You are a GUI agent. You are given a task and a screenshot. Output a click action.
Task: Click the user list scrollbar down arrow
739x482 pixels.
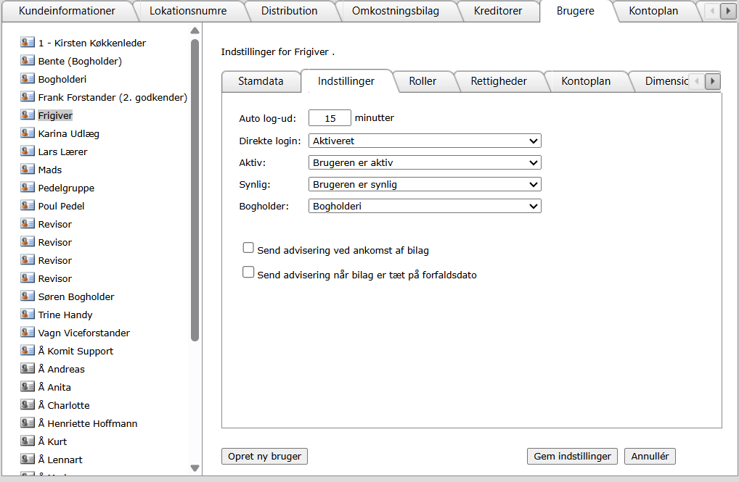point(195,468)
